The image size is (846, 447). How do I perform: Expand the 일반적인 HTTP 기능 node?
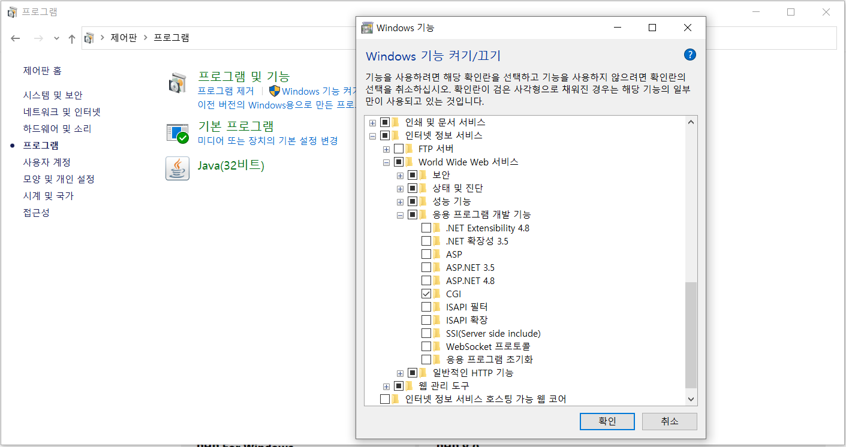(400, 373)
